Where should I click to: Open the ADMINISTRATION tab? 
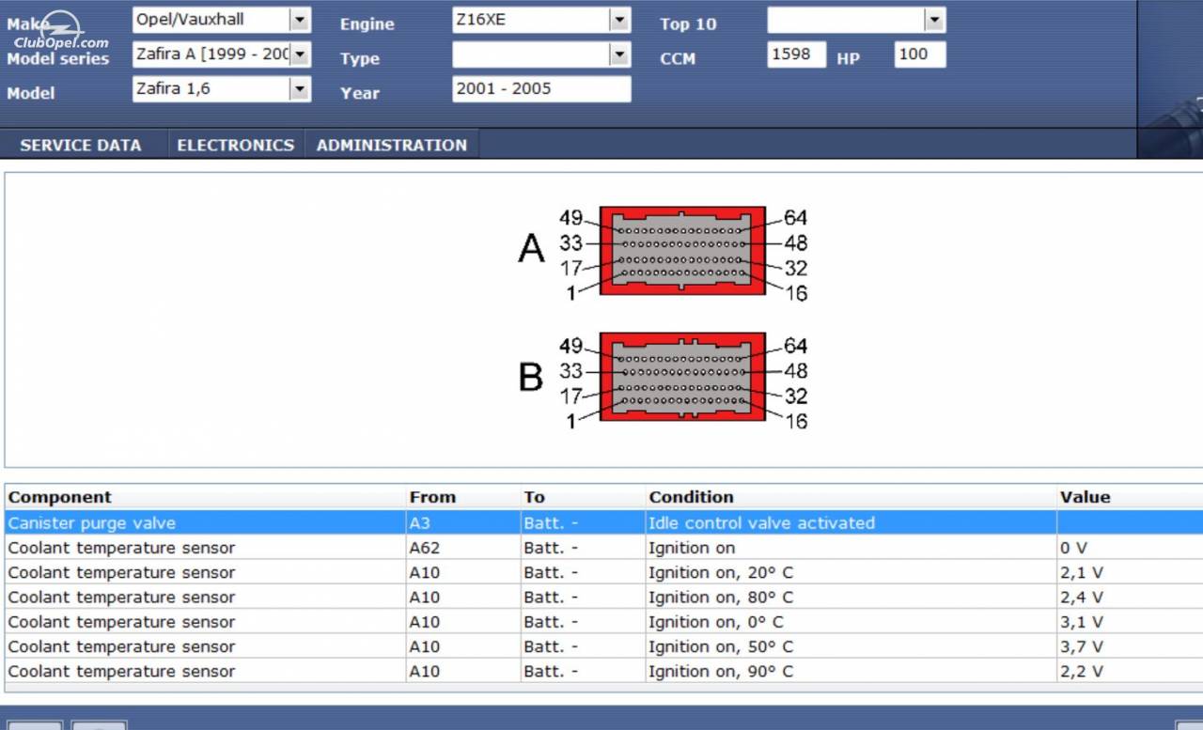392,145
